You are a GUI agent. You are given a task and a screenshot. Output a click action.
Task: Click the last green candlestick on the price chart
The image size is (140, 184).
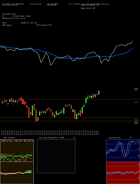point(99,92)
